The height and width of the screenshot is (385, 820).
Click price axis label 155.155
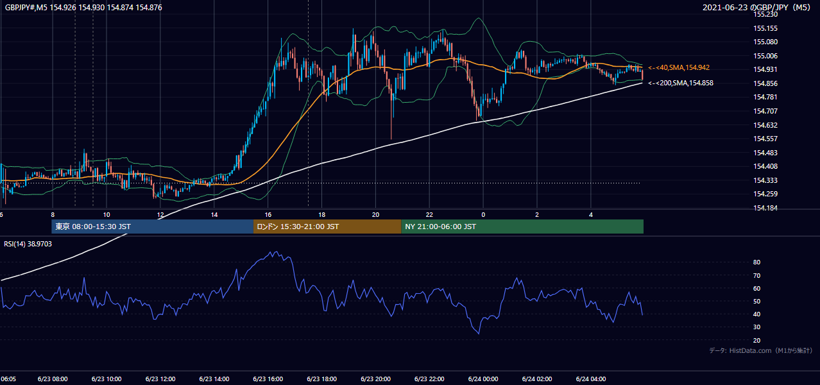(x=765, y=28)
